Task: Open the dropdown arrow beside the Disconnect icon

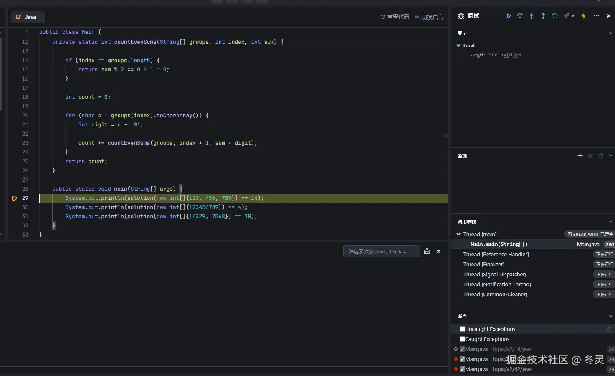Action: point(573,16)
